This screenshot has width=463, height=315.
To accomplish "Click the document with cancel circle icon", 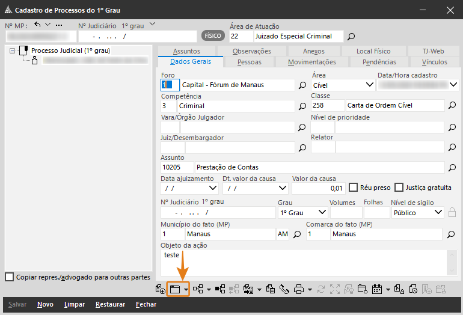I will pyautogui.click(x=413, y=289).
